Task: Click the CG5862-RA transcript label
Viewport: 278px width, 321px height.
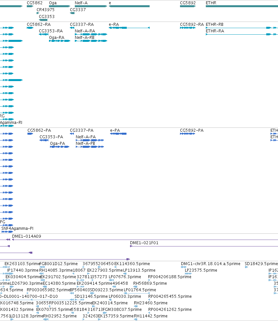Action: coord(39,25)
